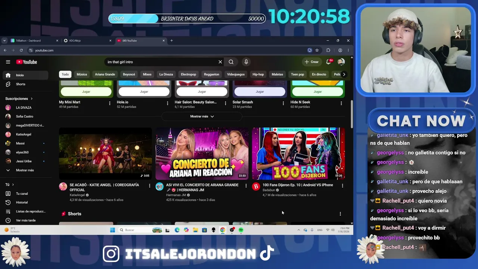
Task: Open options menu for Hair Salon game
Action: point(225,103)
